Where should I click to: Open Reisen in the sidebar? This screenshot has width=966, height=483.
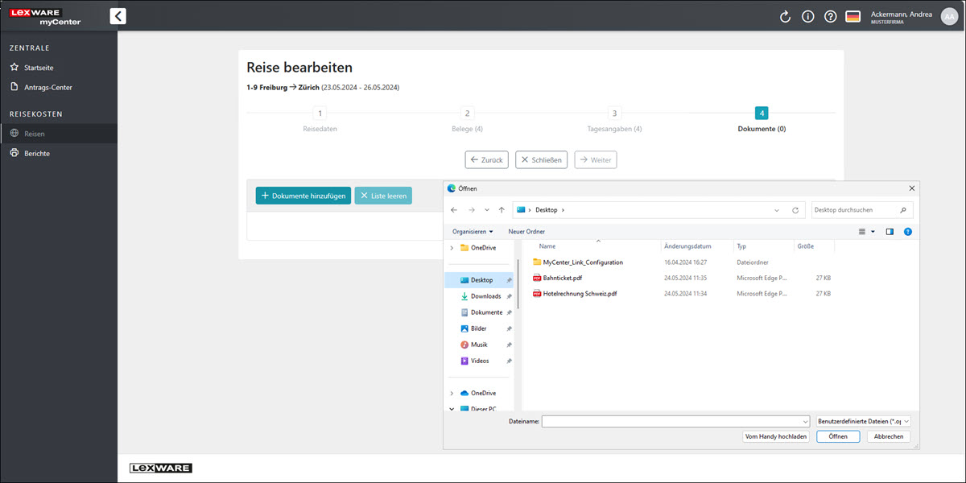[x=35, y=134]
